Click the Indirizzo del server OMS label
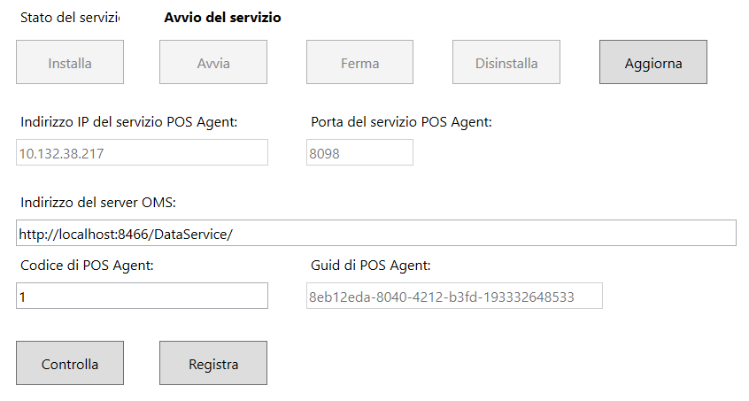 click(98, 203)
